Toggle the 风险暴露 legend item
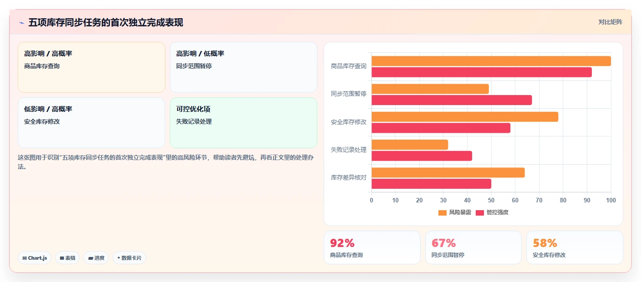The width and height of the screenshot is (641, 282). (x=454, y=212)
